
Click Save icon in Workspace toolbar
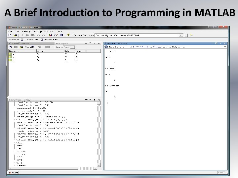coord(27,47)
